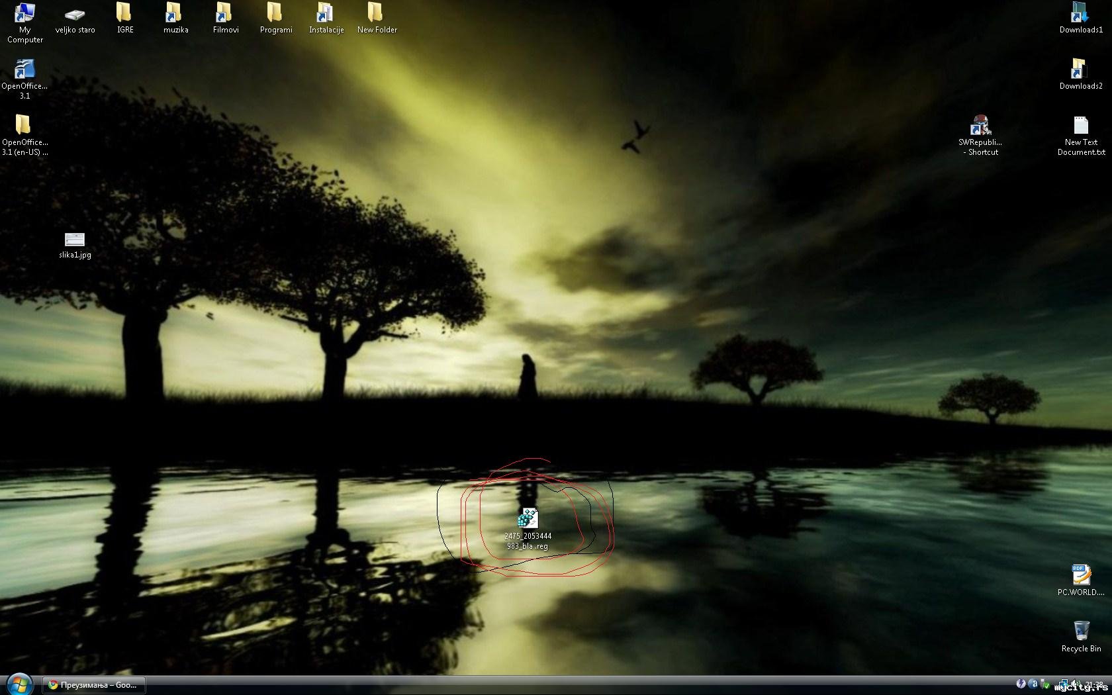The height and width of the screenshot is (695, 1112).
Task: Select the PC.WORLD PDF file icon
Action: 1081,580
